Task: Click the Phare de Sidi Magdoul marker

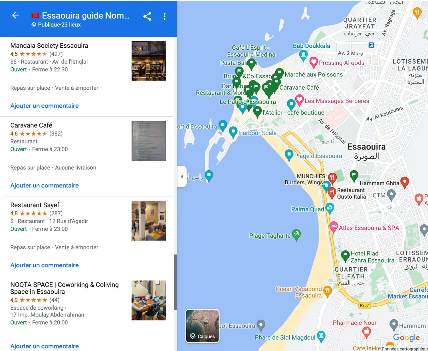Action: pos(321,337)
